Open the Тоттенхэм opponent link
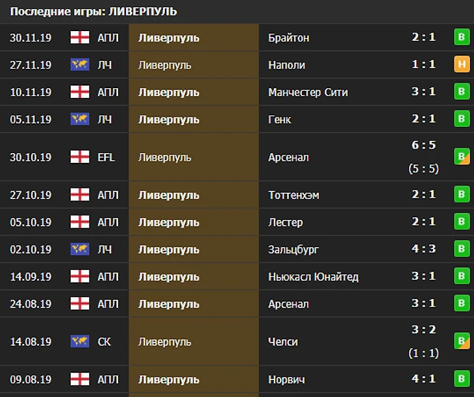Viewport: 474px width, 397px height. point(293,195)
